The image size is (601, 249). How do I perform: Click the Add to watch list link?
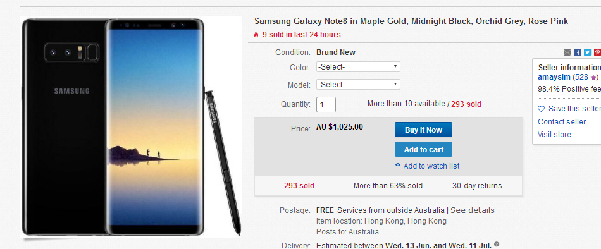[431, 166]
